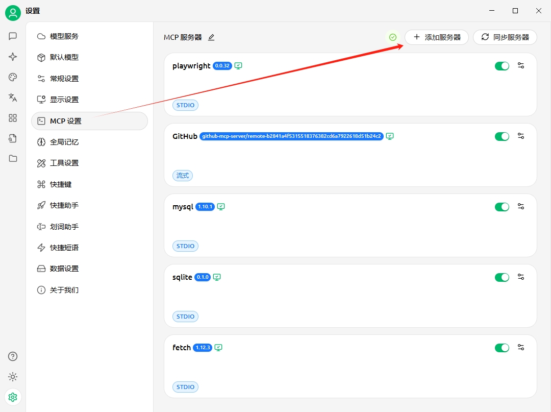Click the sqlite 0.1.0 version badge
The image size is (551, 412).
(203, 277)
